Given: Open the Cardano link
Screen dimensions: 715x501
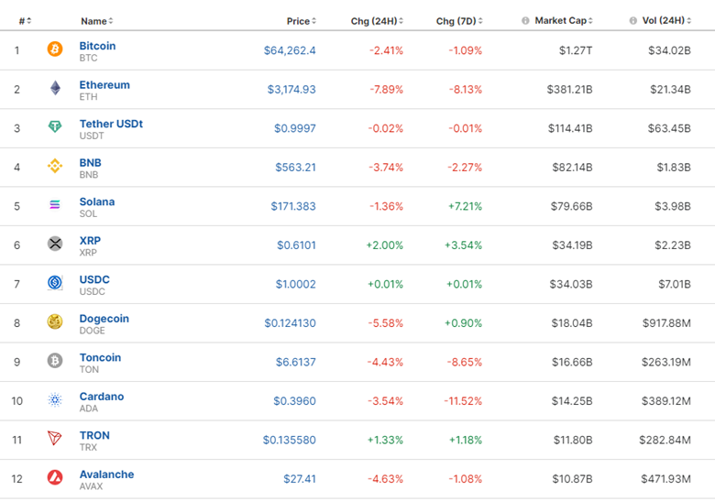Looking at the screenshot, I should pos(102,397).
